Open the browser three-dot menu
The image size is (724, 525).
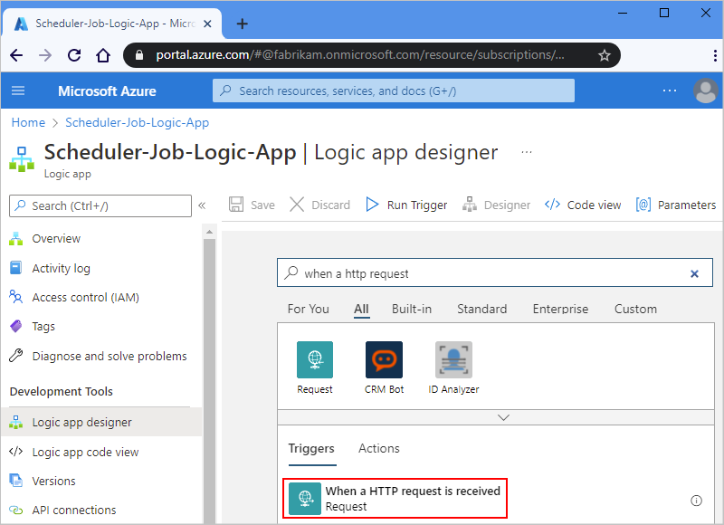715,55
